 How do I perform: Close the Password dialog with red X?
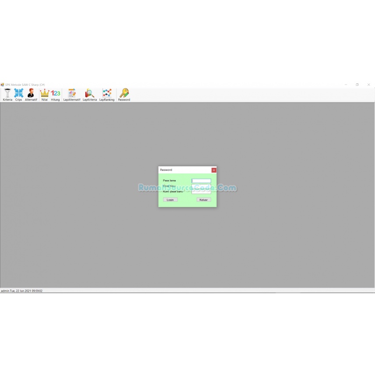[x=214, y=170]
